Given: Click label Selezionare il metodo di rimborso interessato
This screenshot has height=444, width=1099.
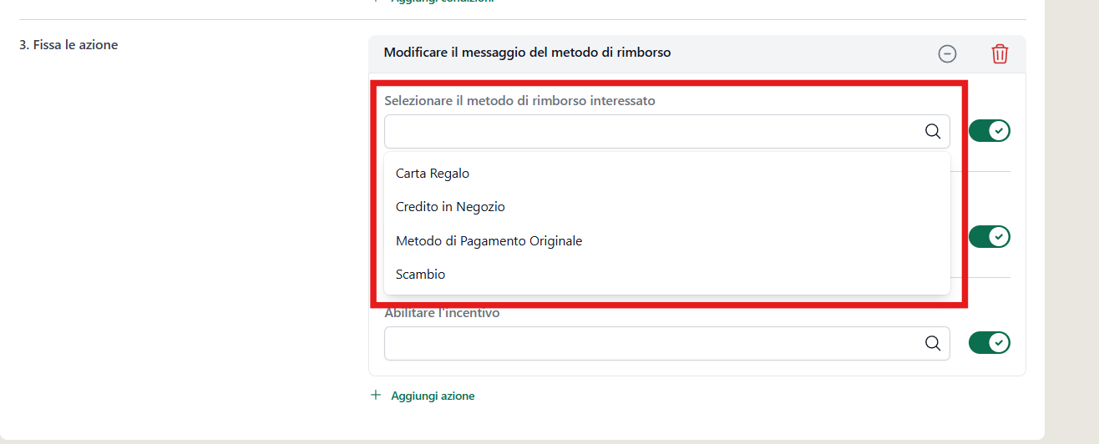Looking at the screenshot, I should click(519, 100).
